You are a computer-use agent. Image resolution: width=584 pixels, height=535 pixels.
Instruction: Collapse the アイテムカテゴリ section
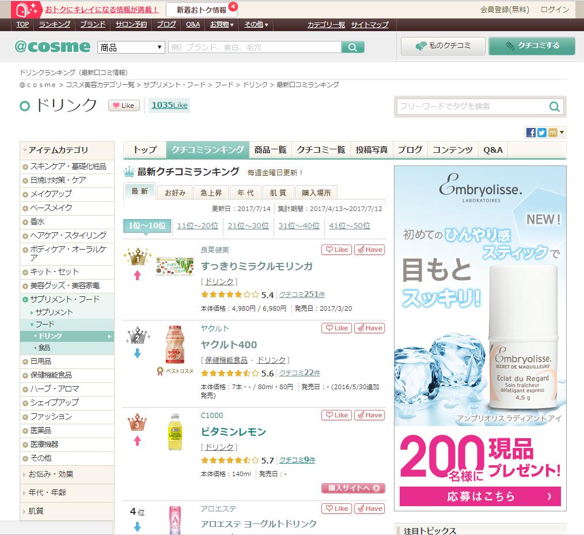67,150
